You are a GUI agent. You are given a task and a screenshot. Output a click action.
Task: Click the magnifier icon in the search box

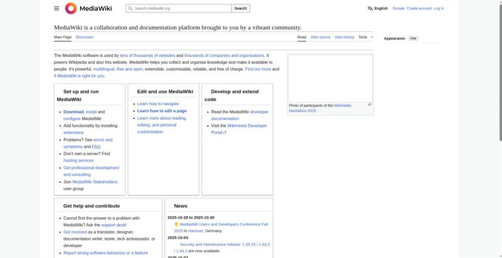pos(130,8)
